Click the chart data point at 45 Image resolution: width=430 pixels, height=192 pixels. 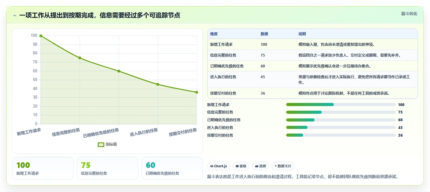[x=158, y=84]
